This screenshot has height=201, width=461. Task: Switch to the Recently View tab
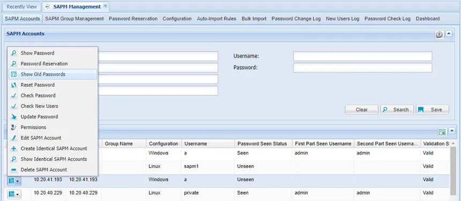pyautogui.click(x=21, y=6)
